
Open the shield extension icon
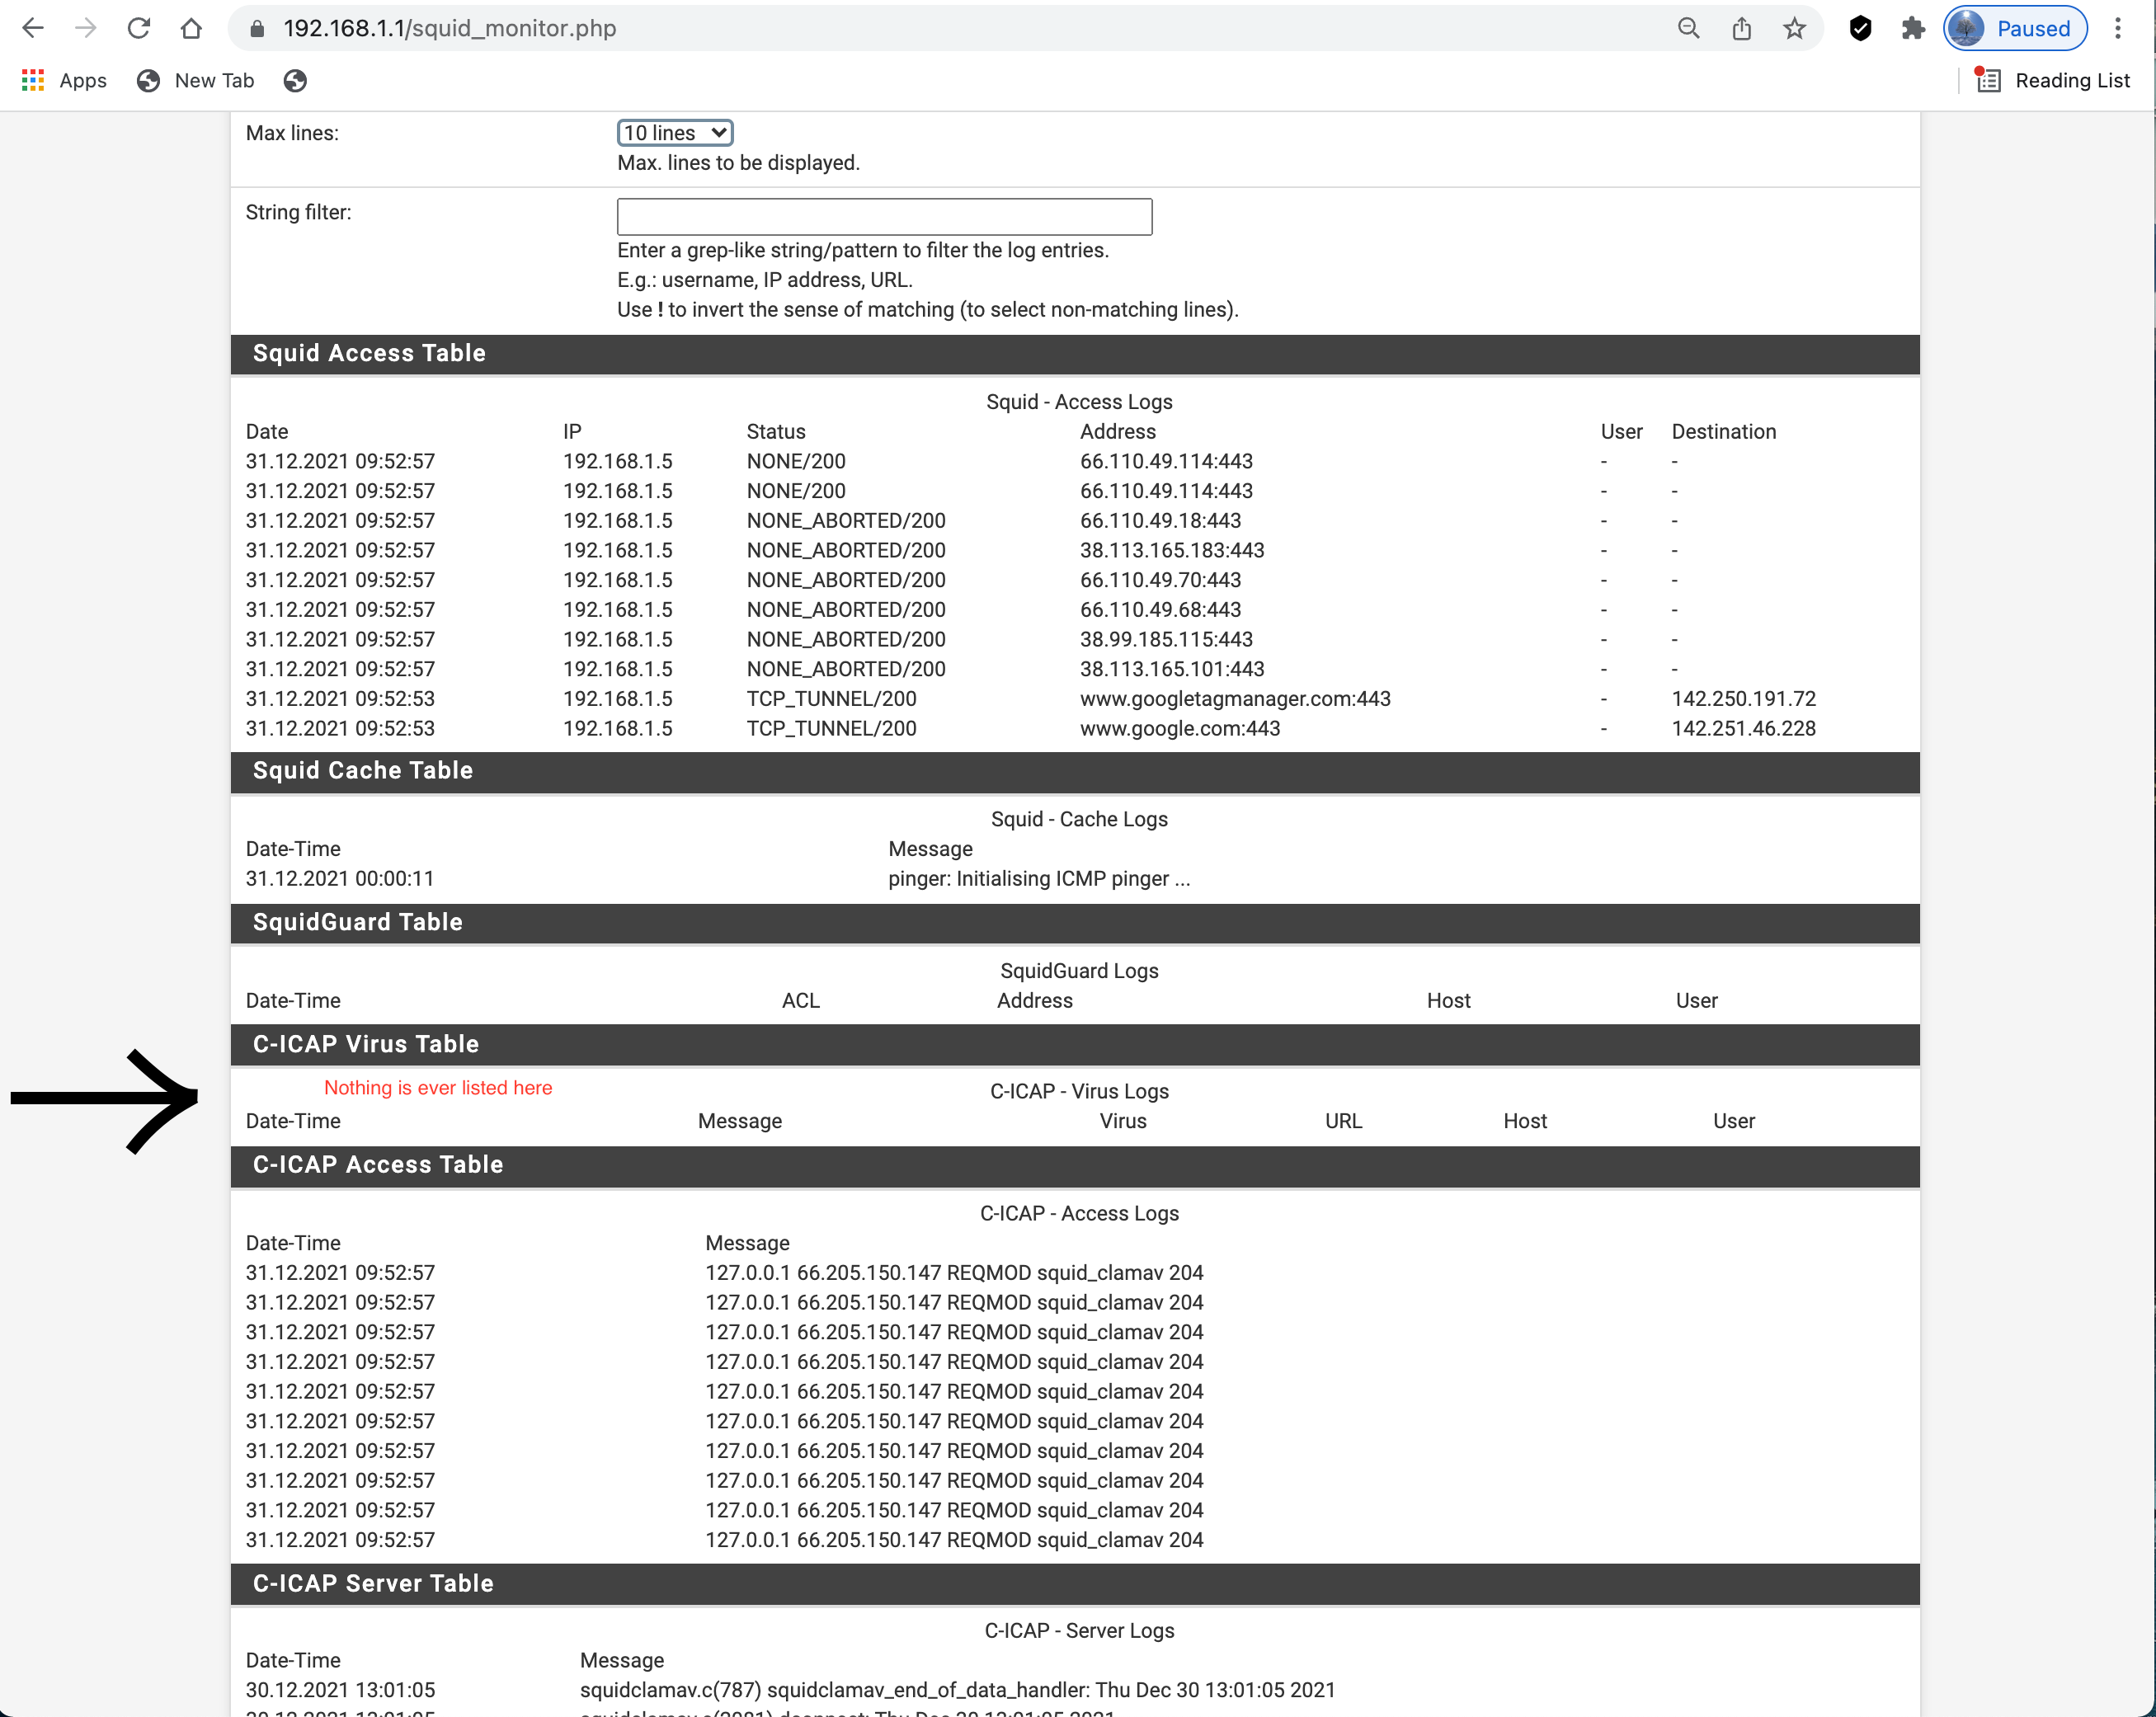[1860, 28]
